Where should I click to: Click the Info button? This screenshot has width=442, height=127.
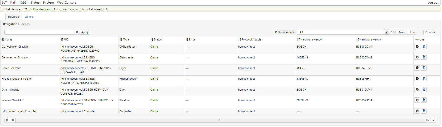412,32
